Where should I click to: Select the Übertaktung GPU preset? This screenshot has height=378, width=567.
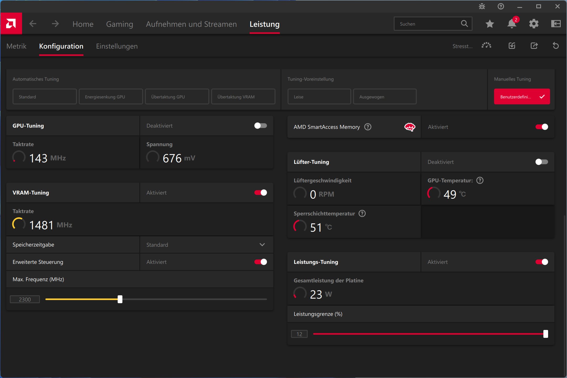tap(177, 97)
